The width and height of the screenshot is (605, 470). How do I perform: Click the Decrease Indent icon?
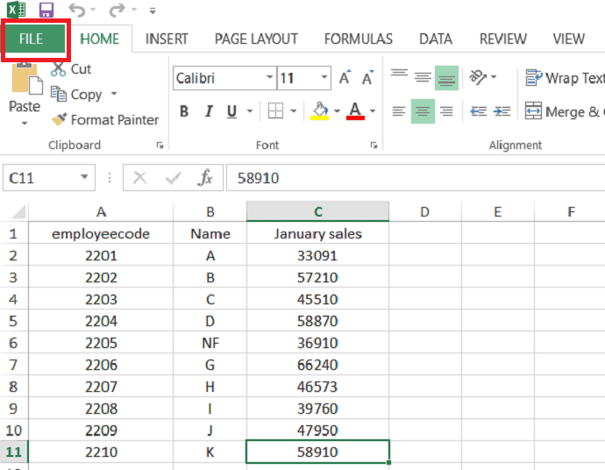pyautogui.click(x=478, y=111)
